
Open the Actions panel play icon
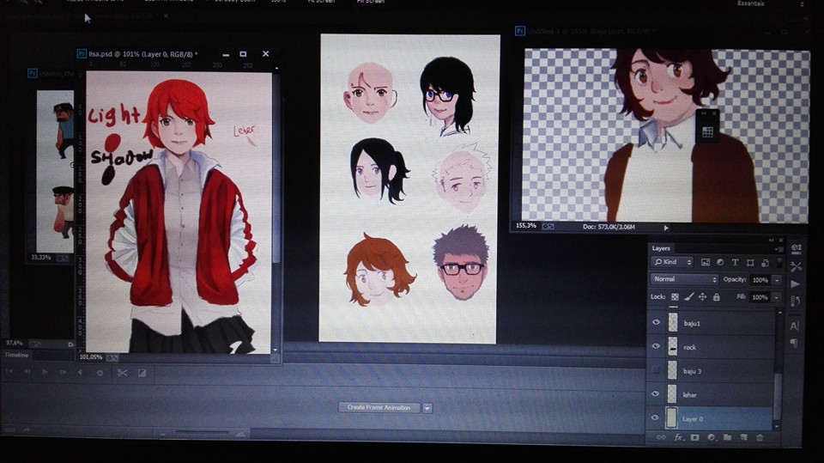[796, 284]
